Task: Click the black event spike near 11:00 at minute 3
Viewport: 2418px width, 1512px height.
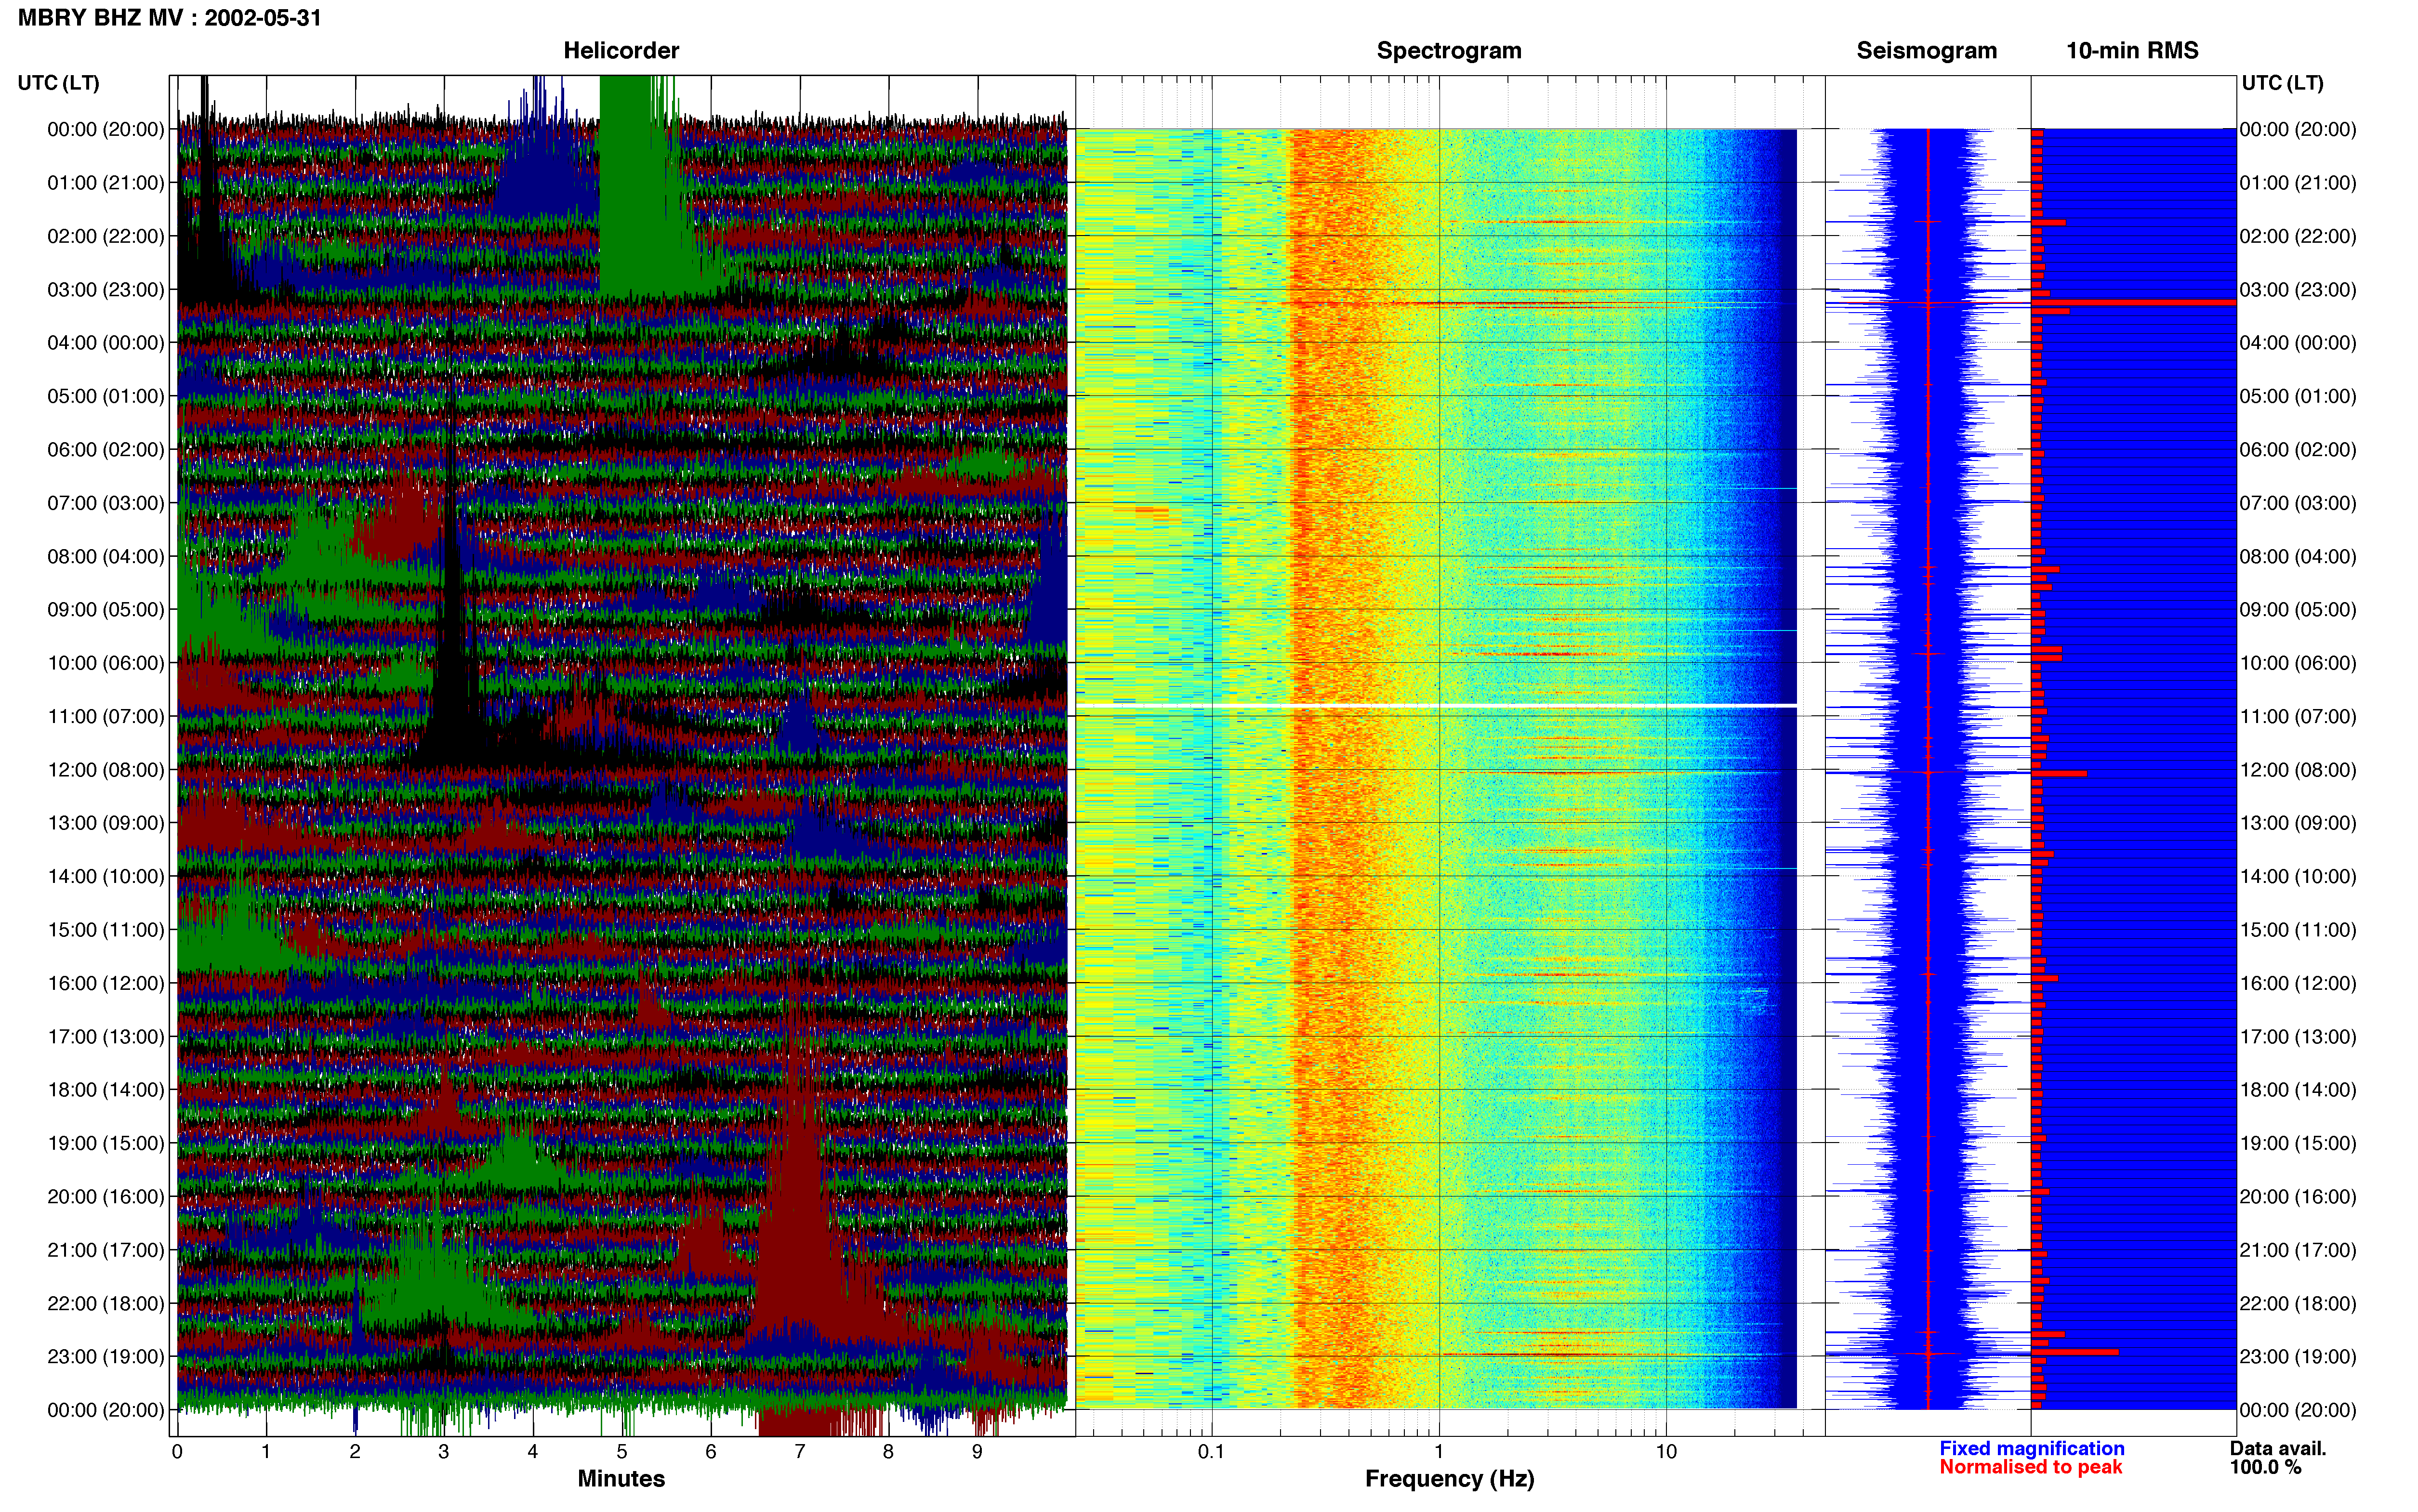Action: tap(452, 600)
